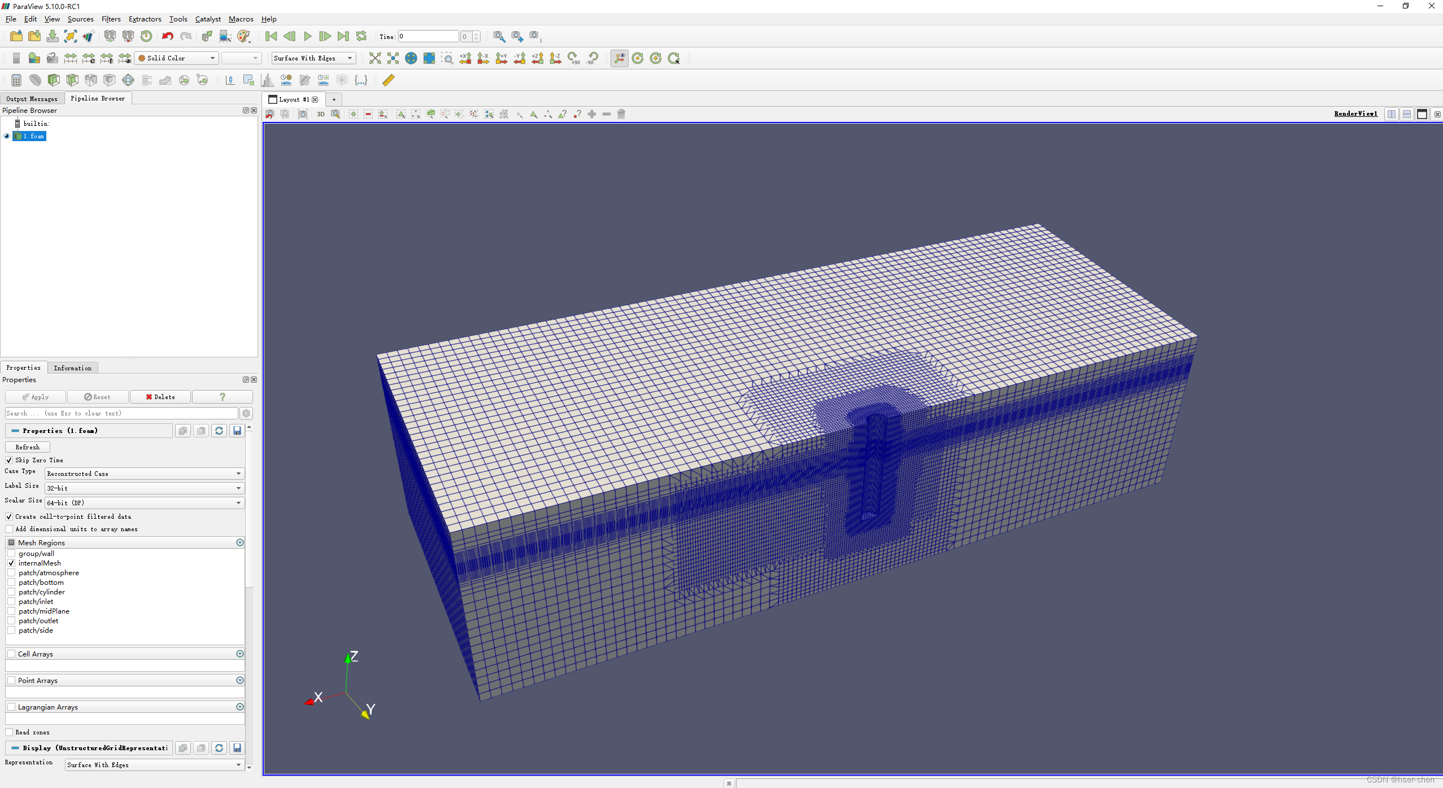Open the Solid Color coloring dropdown
This screenshot has height=788, width=1443.
tap(177, 58)
